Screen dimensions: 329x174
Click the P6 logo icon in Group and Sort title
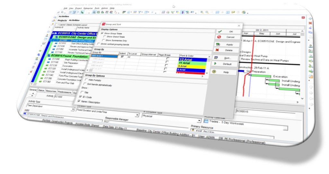[103, 24]
